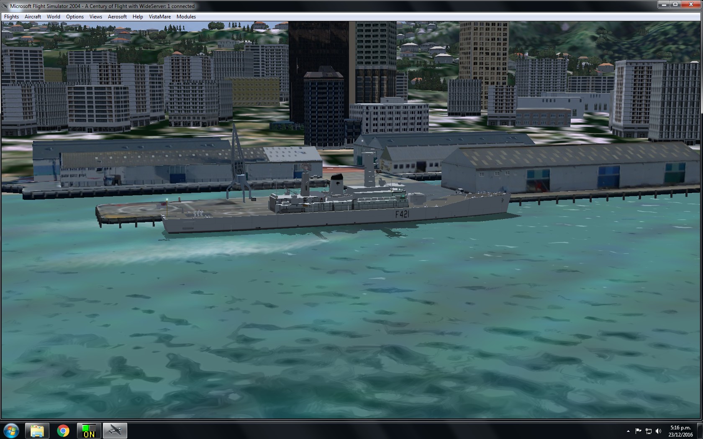Click the Show Desktop strip
Screen dimensions: 703x439
pos(700,431)
